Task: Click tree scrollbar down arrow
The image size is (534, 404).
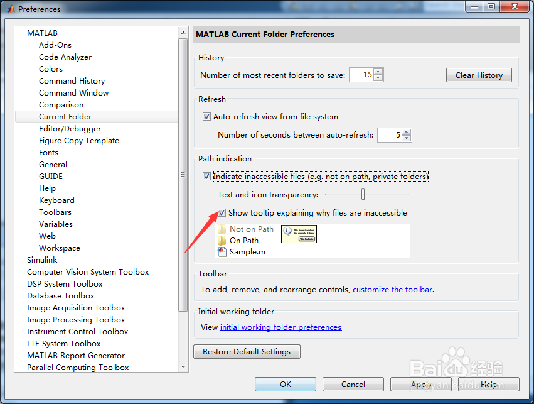Action: click(x=183, y=367)
